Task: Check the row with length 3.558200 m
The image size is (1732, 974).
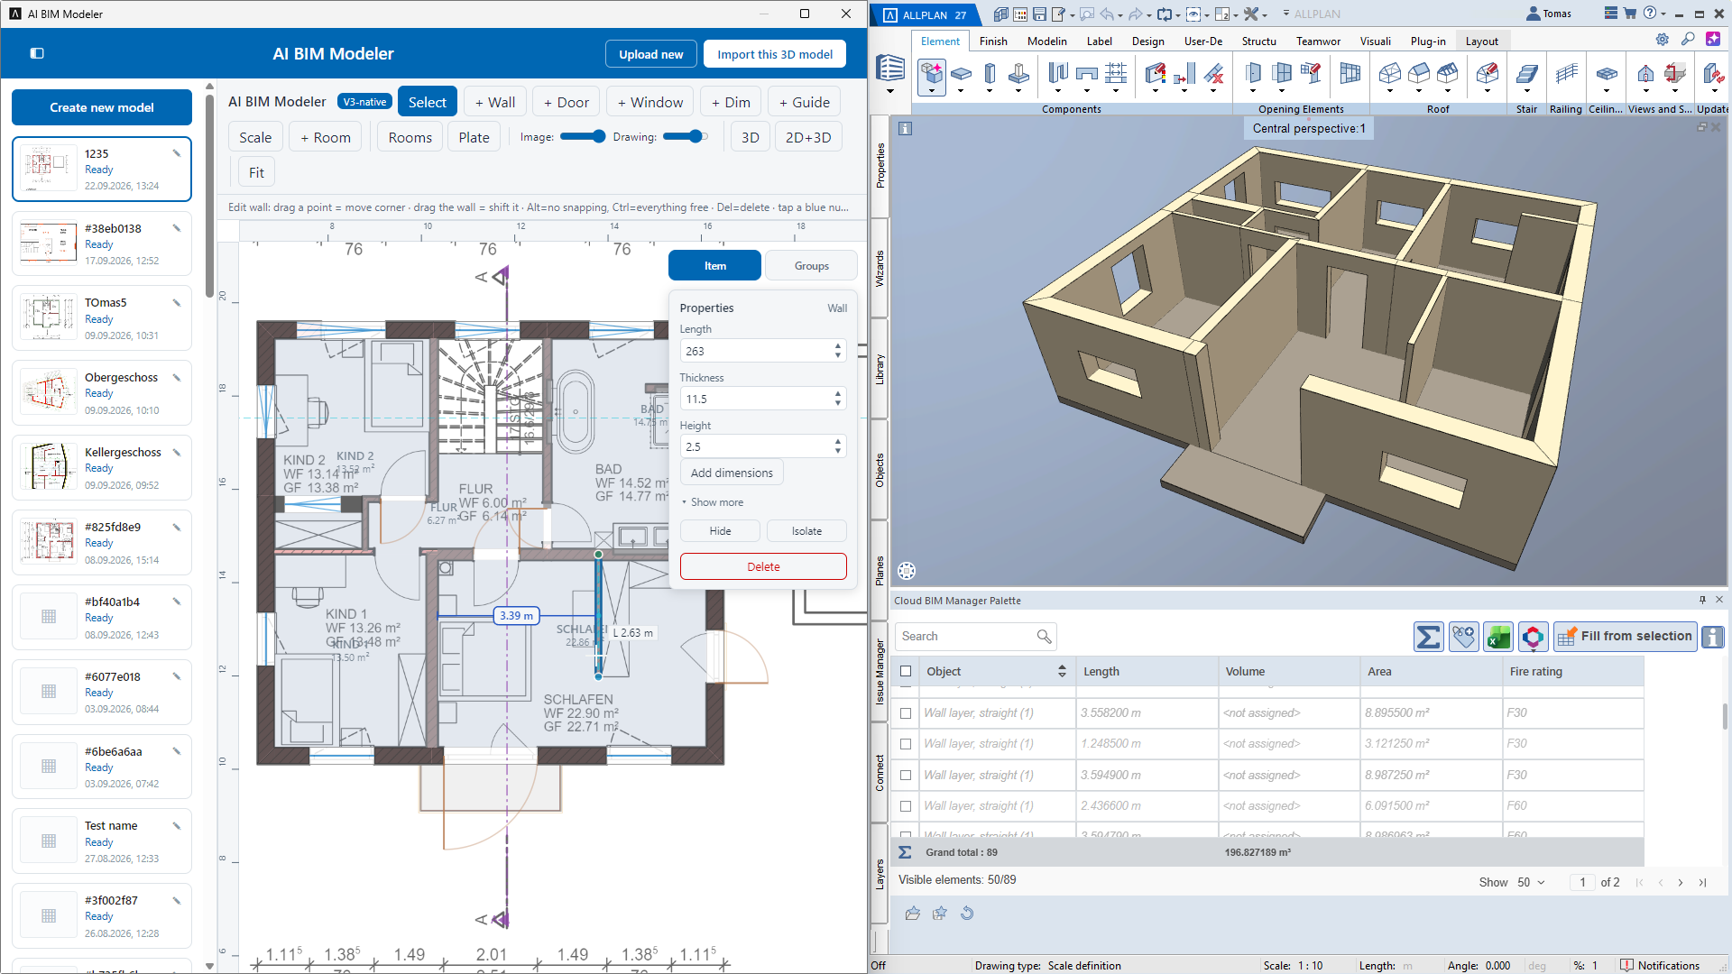Action: [x=906, y=712]
